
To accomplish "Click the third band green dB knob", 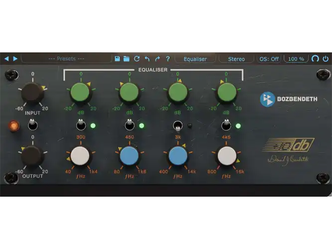I will (178, 93).
